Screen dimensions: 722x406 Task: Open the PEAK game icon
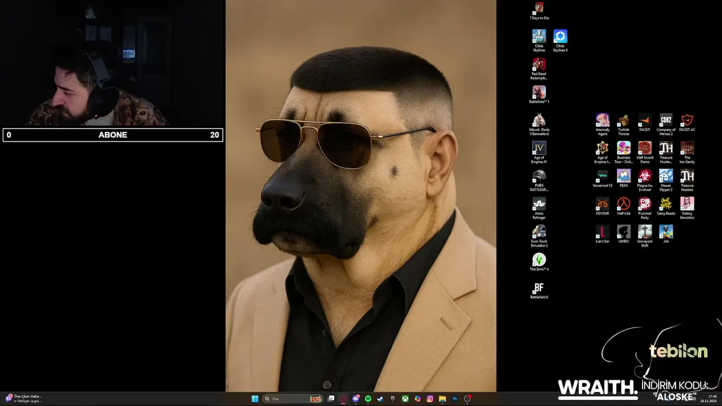623,178
